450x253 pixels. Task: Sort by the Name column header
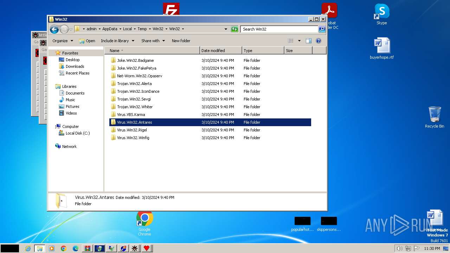[x=152, y=51]
